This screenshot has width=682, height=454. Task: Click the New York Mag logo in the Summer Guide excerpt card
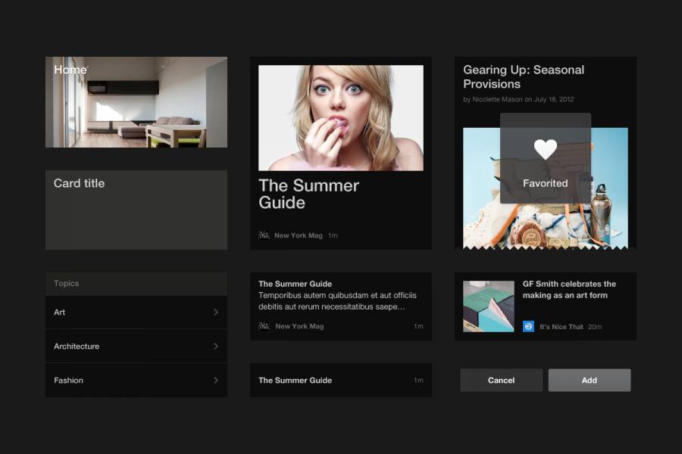[x=264, y=326]
